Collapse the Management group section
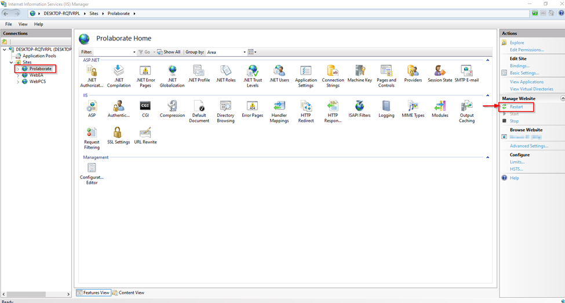The width and height of the screenshot is (565, 303). pyautogui.click(x=487, y=157)
